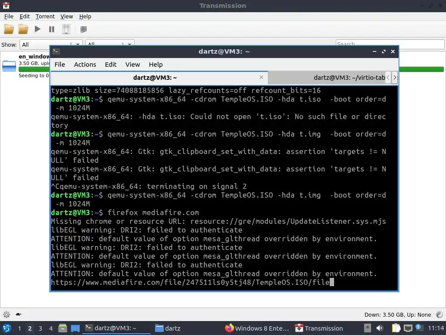Click the mediafire TempleOS.ISO URL in terminal
The width and height of the screenshot is (446, 335).
coord(190,282)
